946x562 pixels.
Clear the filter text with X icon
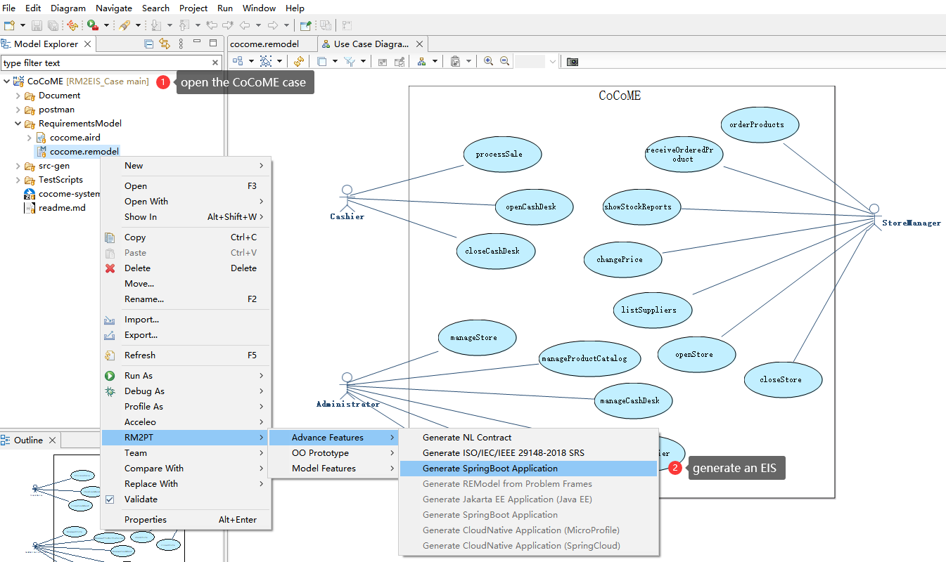pyautogui.click(x=215, y=63)
